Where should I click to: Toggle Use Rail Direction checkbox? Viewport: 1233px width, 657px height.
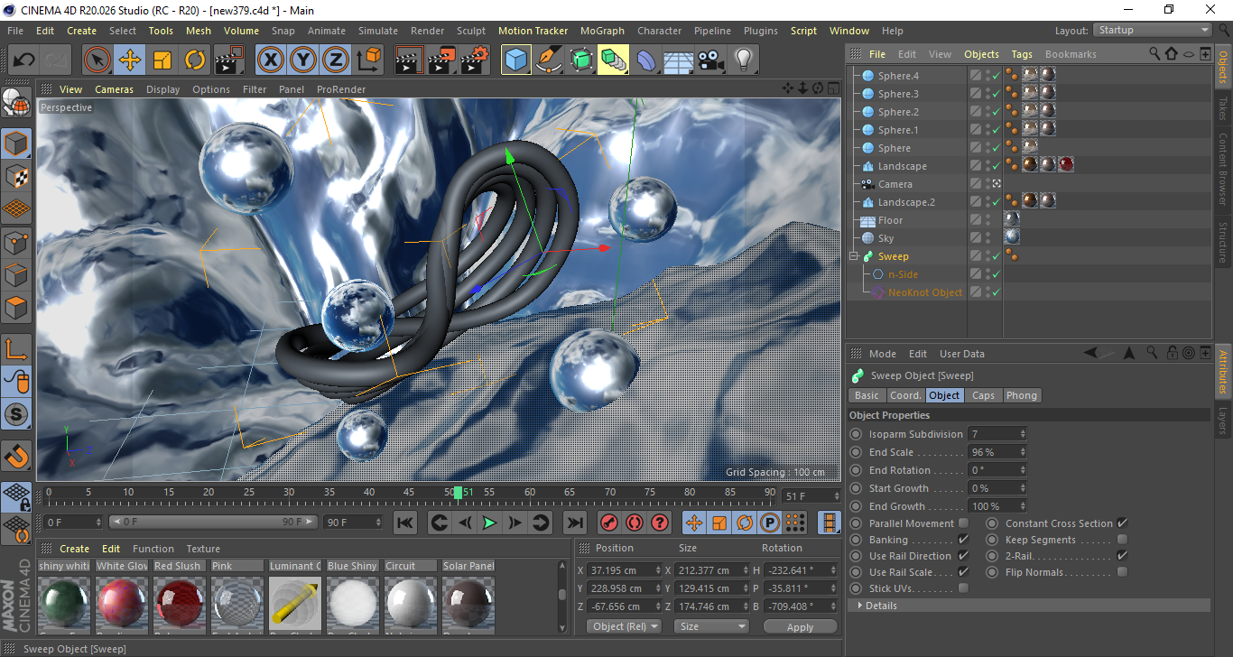click(x=963, y=556)
